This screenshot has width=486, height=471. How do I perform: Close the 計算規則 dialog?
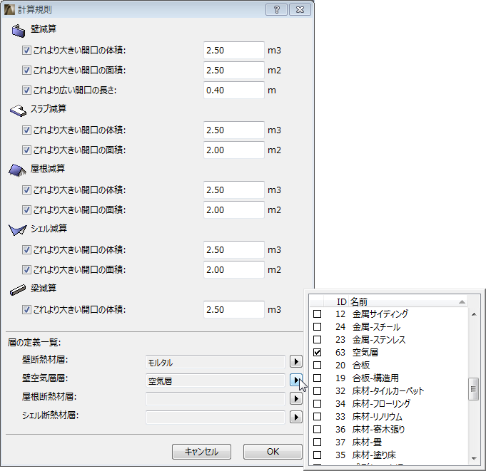coord(300,9)
